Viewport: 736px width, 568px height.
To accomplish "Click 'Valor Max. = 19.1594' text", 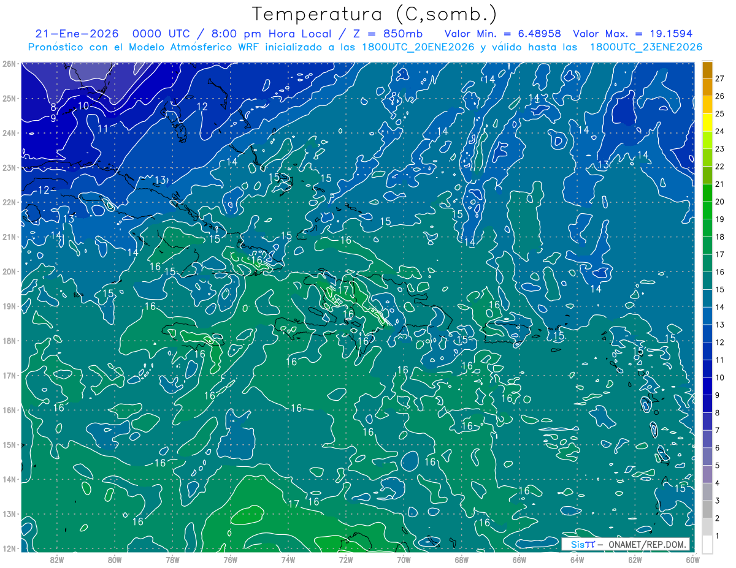I will 632,34.
